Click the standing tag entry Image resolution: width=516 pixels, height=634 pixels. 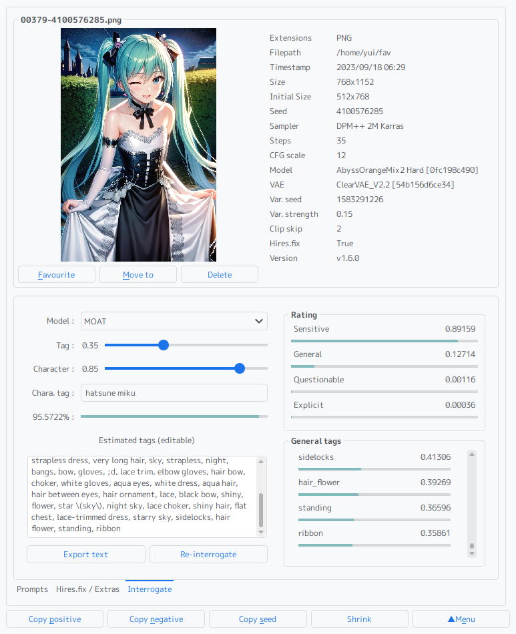(x=374, y=511)
